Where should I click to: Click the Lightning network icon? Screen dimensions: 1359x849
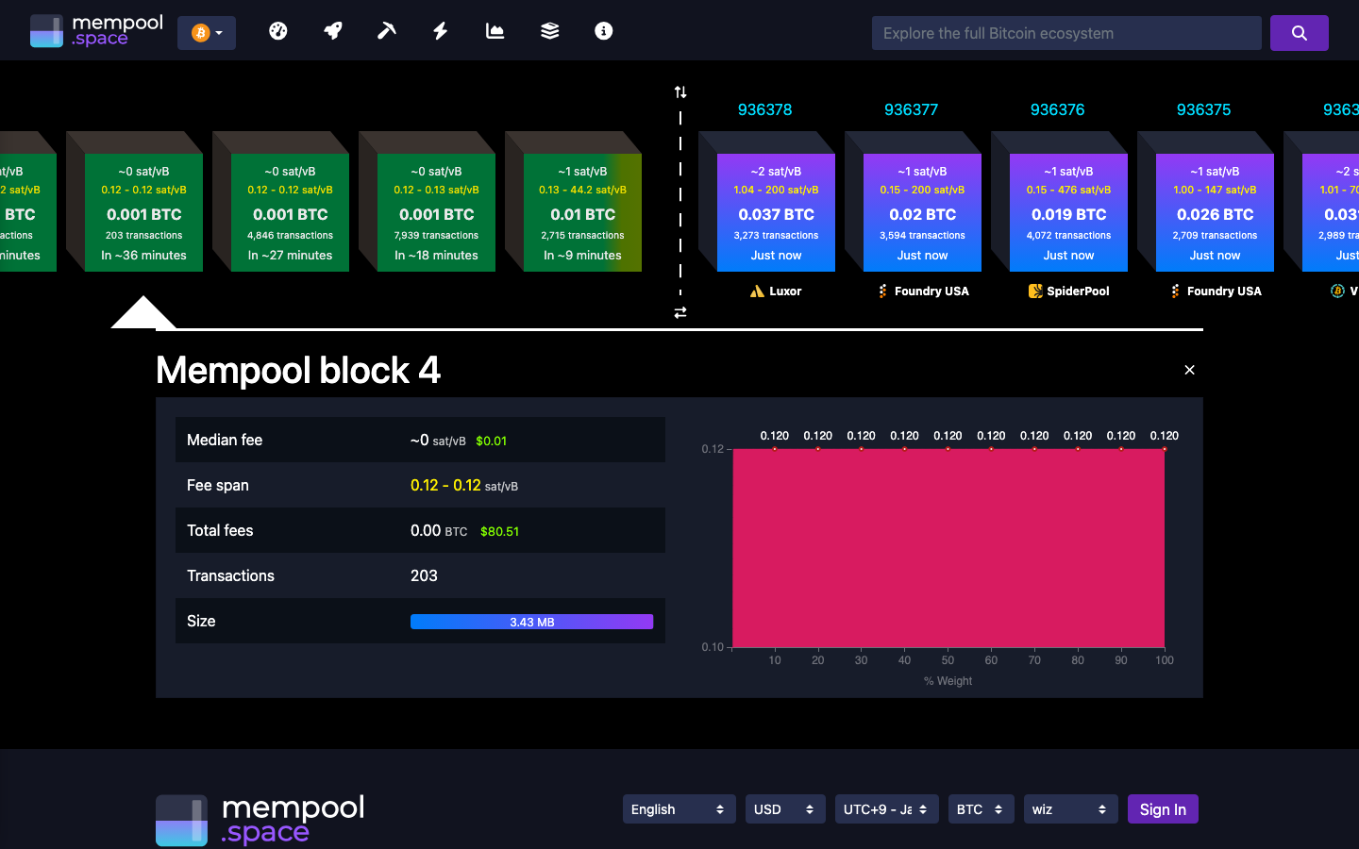(440, 30)
